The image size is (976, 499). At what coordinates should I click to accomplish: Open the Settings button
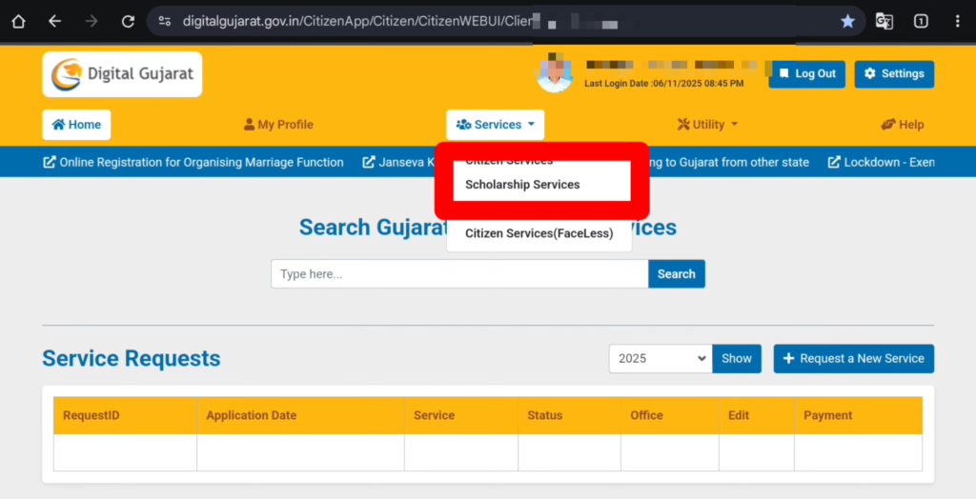coord(893,74)
